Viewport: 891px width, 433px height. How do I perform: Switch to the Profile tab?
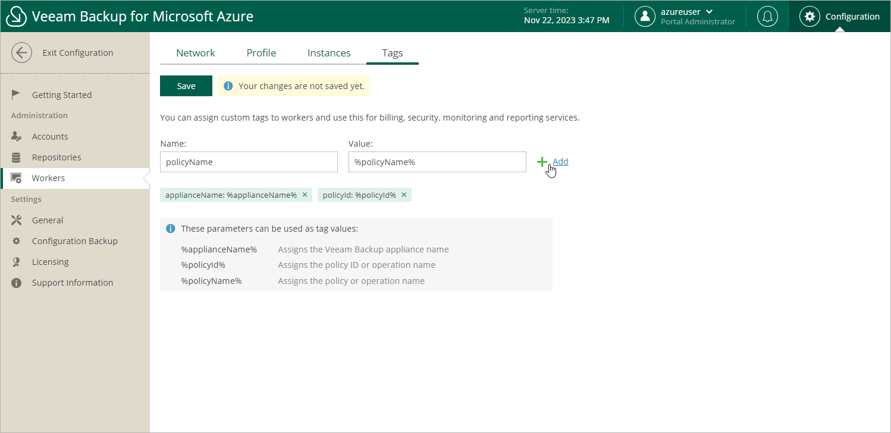261,53
